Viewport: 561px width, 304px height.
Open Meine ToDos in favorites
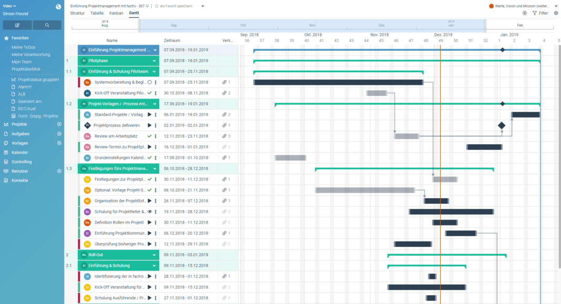tap(23, 47)
